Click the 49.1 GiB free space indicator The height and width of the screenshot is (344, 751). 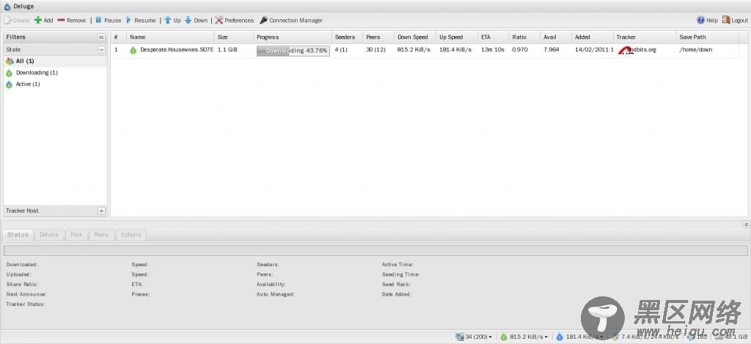[x=730, y=337]
